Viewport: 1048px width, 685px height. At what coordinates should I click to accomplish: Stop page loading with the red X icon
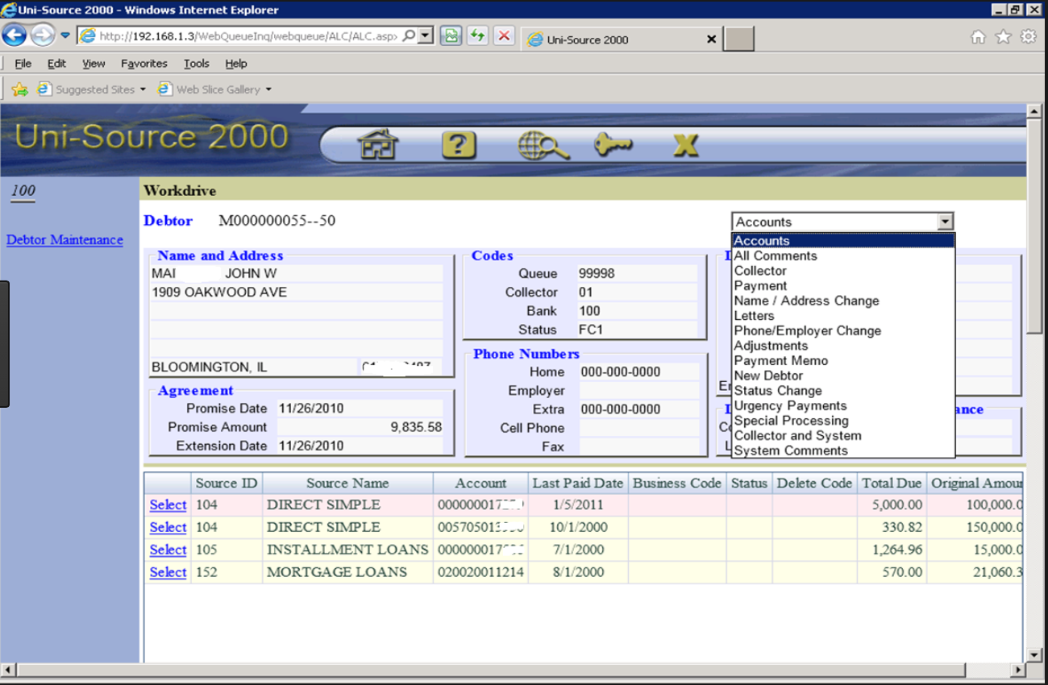(504, 35)
